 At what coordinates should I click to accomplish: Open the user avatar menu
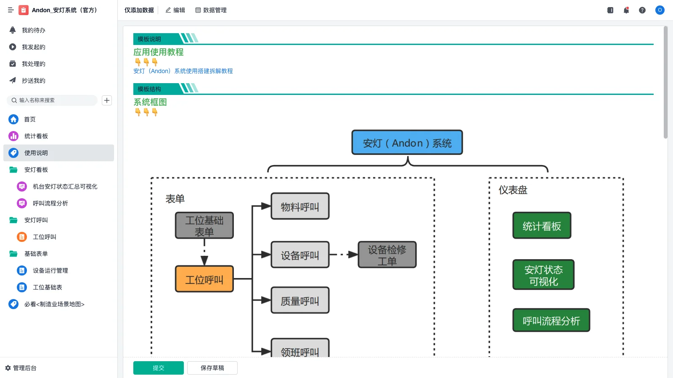[660, 10]
